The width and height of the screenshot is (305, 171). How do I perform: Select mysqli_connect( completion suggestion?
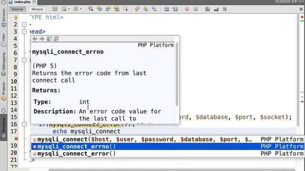pyautogui.click(x=167, y=139)
